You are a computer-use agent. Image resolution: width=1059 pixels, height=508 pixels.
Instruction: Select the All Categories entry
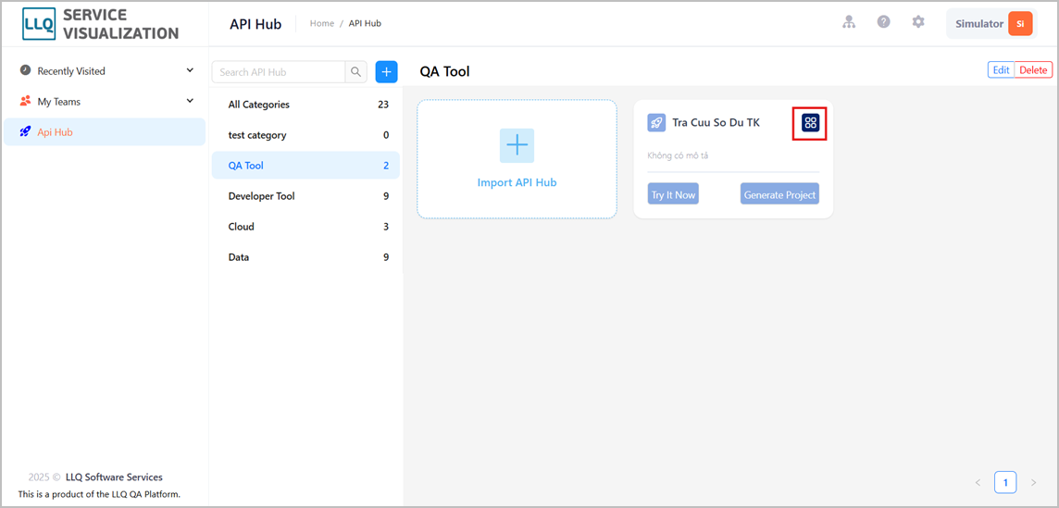pos(305,105)
